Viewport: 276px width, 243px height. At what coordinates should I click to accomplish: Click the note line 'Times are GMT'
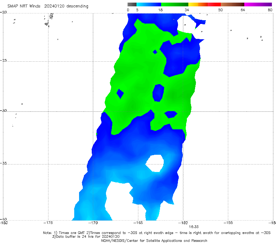pos(72,233)
